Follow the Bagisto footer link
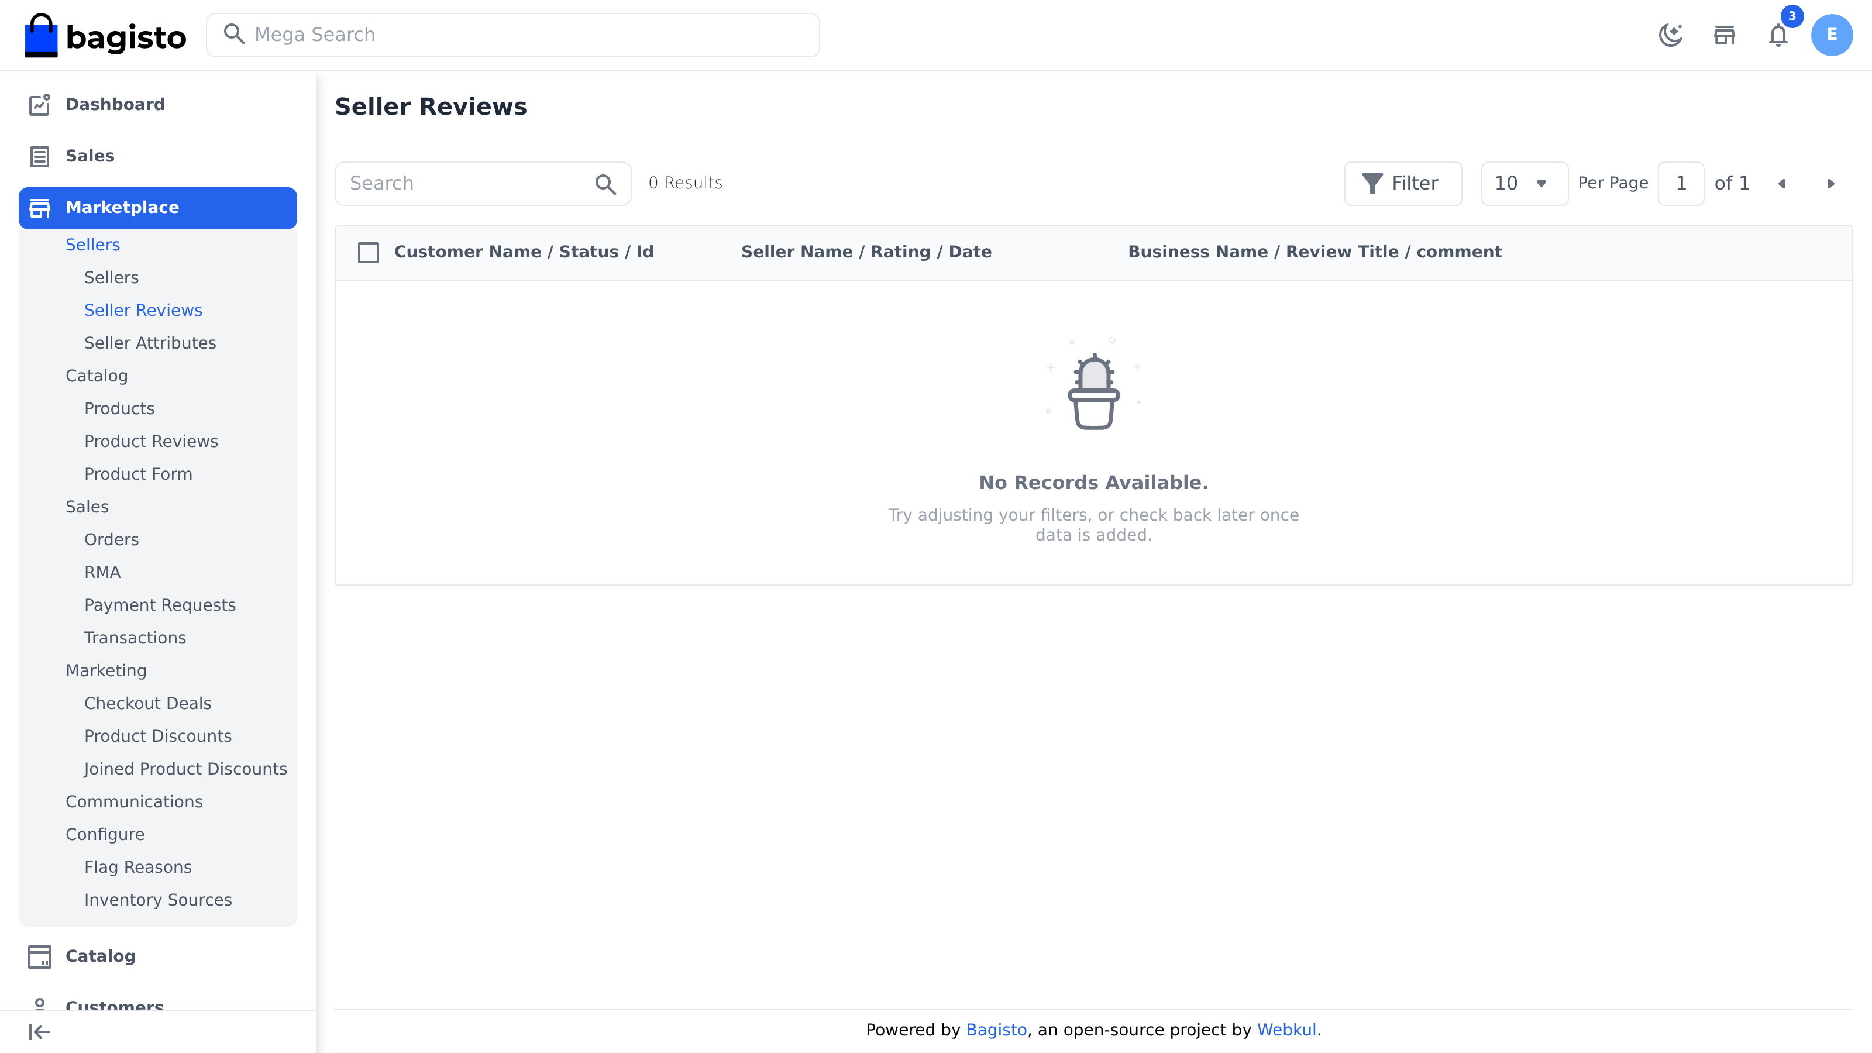 [996, 1030]
